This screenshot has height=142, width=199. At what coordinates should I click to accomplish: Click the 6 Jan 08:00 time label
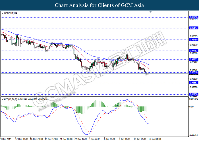(110, 139)
